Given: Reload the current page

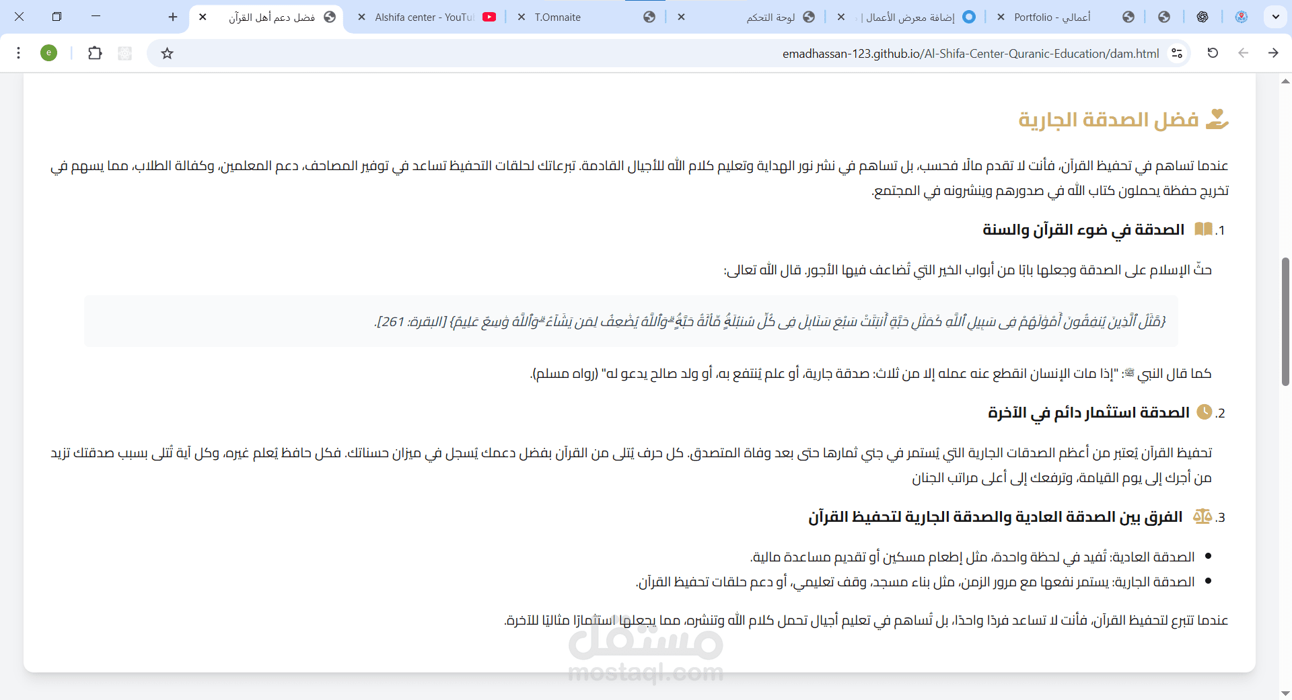Looking at the screenshot, I should [x=1213, y=53].
